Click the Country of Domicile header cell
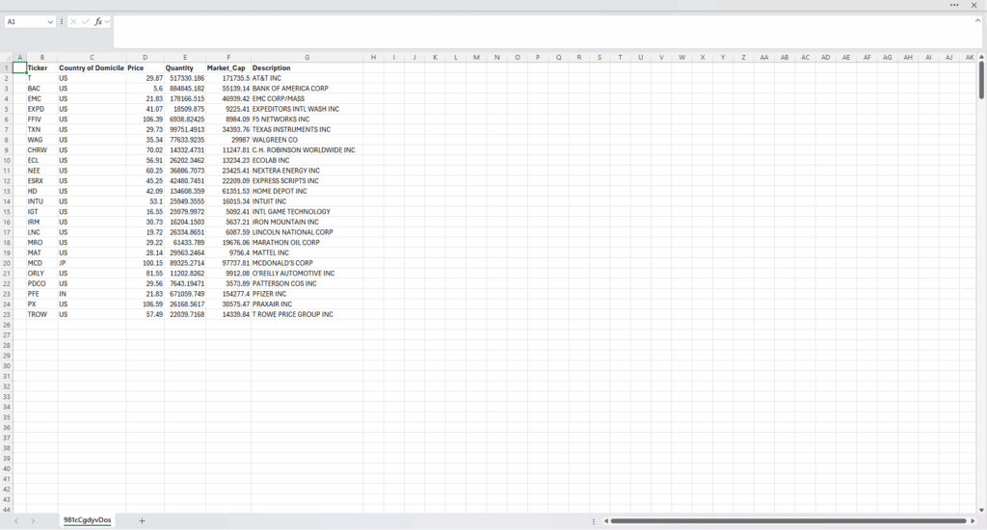Screen dimensions: 987x530 coord(92,68)
